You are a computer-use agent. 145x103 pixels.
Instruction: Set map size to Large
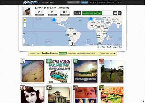[x=115, y=47]
